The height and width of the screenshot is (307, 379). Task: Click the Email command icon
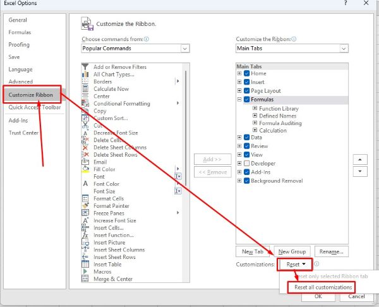[x=85, y=162]
